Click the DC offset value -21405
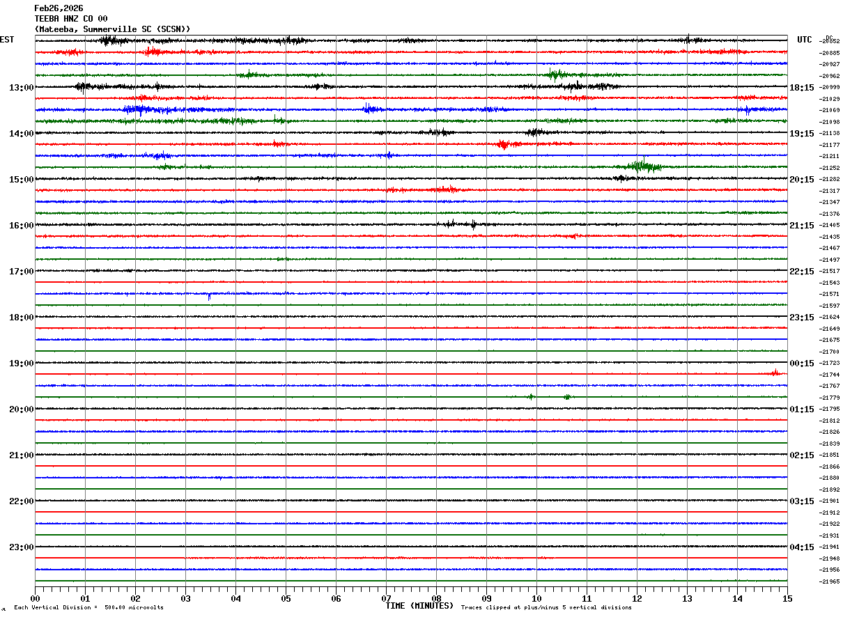 [830, 226]
